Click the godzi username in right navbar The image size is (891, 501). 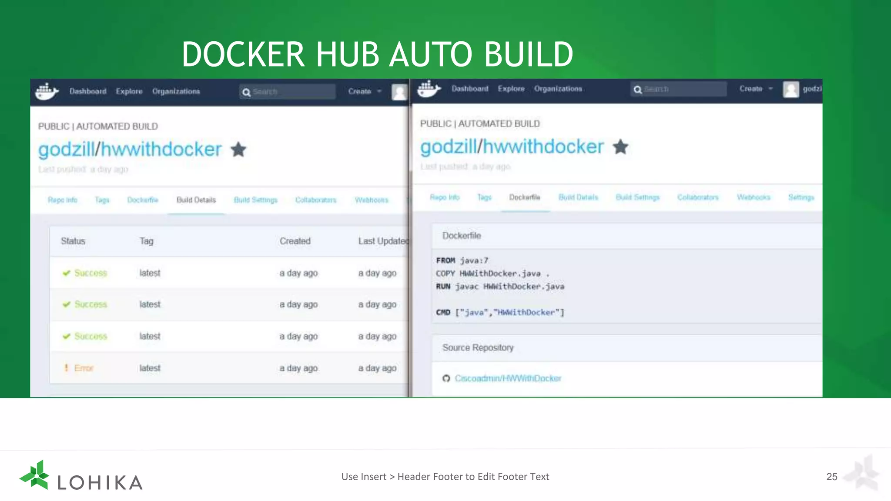tap(812, 89)
